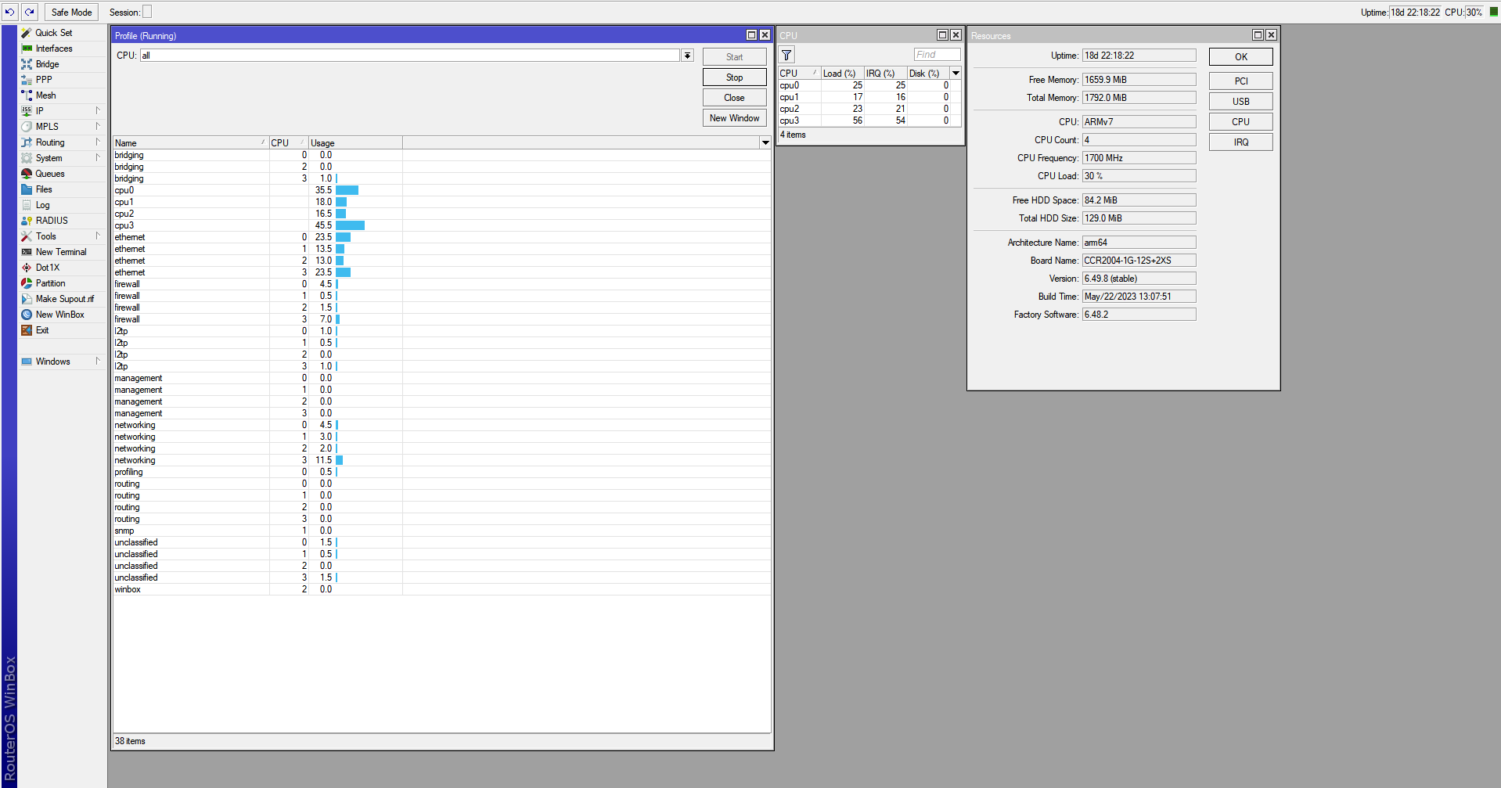The height and width of the screenshot is (788, 1501).
Task: Open the Interfaces icon in sidebar
Action: point(27,49)
